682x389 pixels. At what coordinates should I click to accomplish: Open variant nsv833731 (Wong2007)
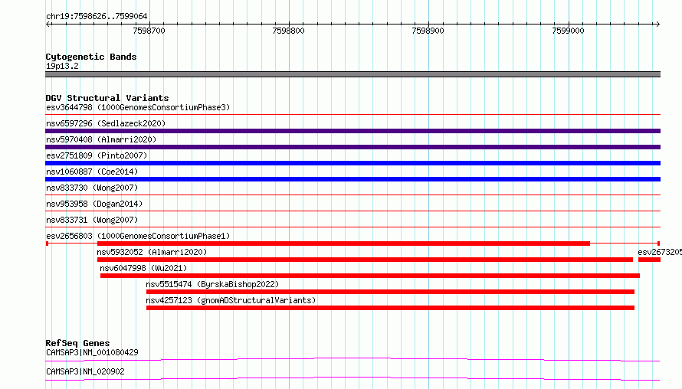(92, 220)
